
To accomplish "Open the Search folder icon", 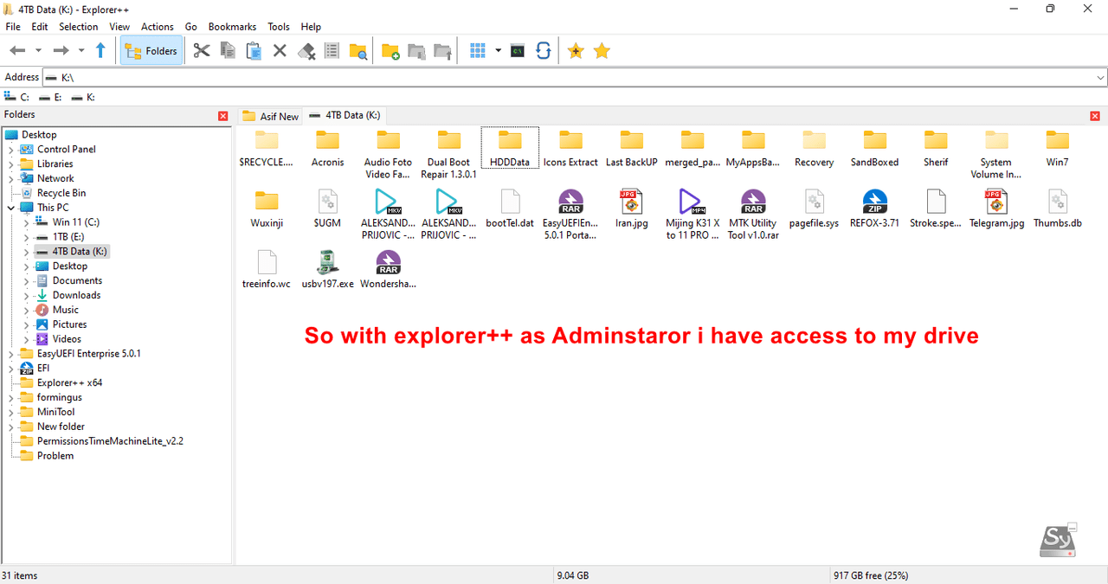I will pyautogui.click(x=358, y=51).
